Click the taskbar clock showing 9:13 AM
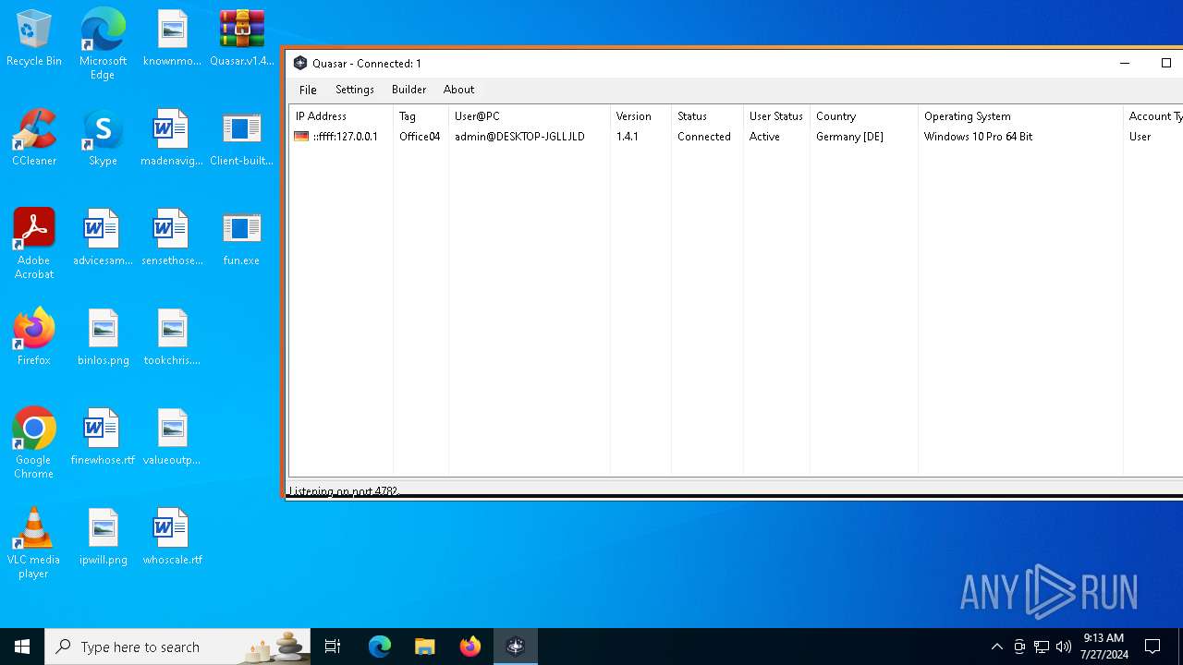Viewport: 1183px width, 665px height. pyautogui.click(x=1104, y=647)
